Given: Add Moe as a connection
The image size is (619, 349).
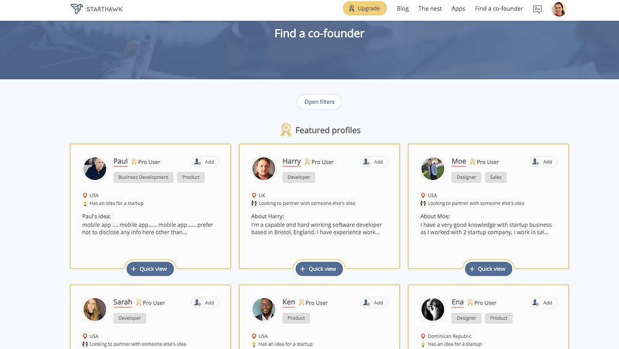Looking at the screenshot, I should (x=543, y=162).
